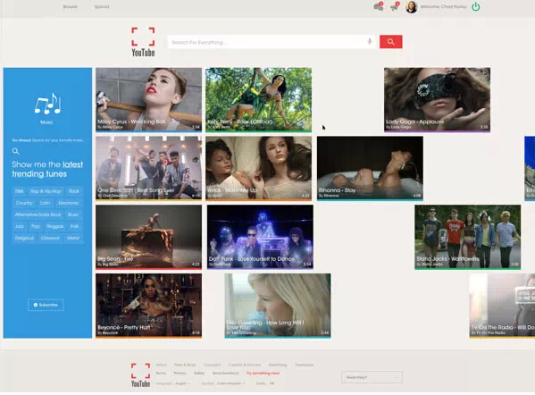Click inside the Search For Everything field
535x395 pixels.
(268, 42)
